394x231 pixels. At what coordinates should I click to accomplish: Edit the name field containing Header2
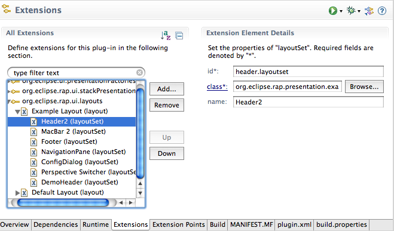click(x=309, y=102)
